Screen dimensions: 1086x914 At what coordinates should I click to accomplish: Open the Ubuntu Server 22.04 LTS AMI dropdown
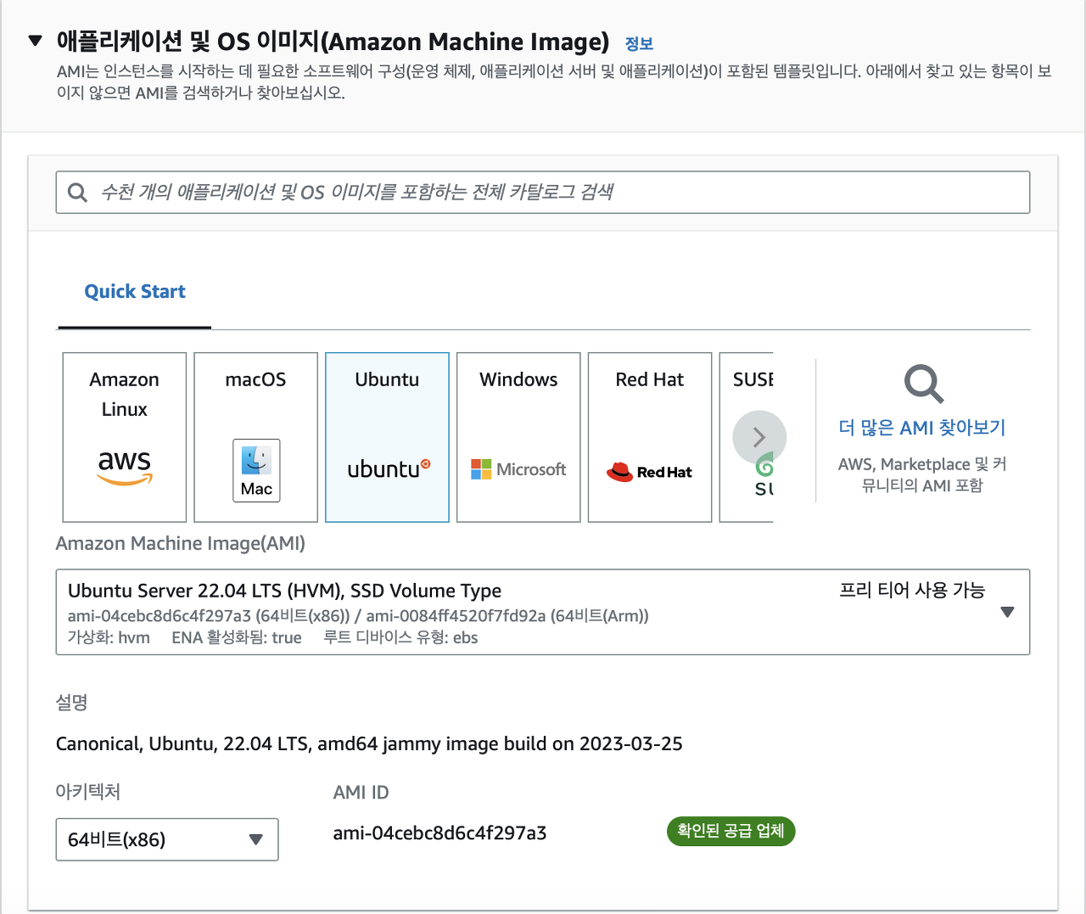pyautogui.click(x=543, y=612)
